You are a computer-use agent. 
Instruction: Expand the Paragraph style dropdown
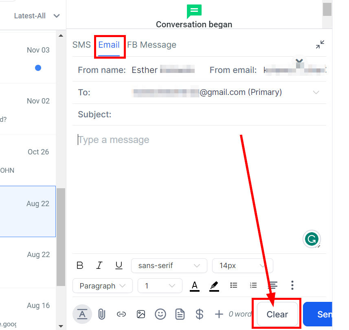click(x=102, y=286)
